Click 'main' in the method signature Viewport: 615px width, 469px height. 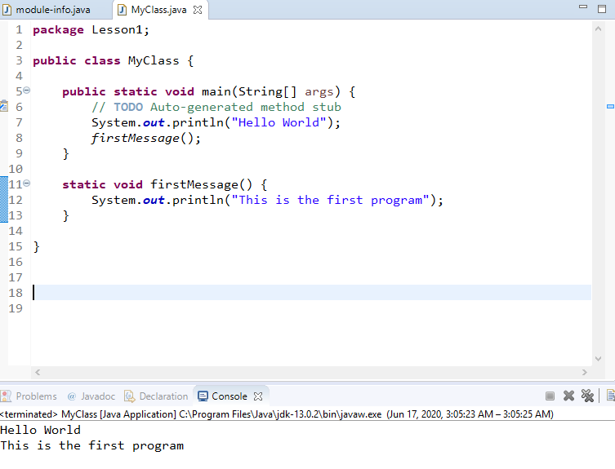(216, 91)
